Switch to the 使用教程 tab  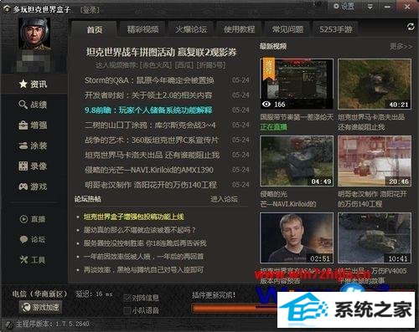pos(239,29)
